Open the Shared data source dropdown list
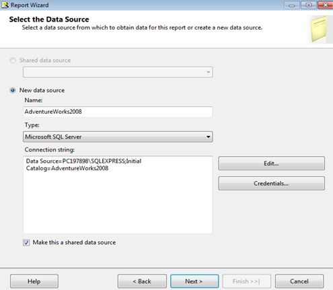The image size is (333, 290). [118, 72]
